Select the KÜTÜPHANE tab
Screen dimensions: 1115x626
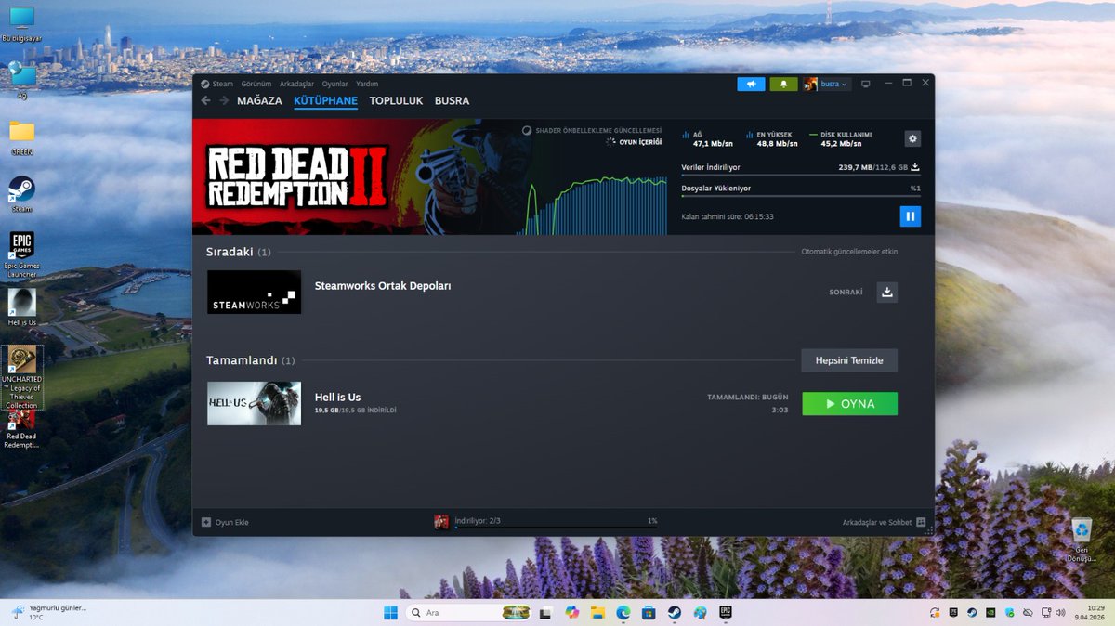[x=325, y=100]
